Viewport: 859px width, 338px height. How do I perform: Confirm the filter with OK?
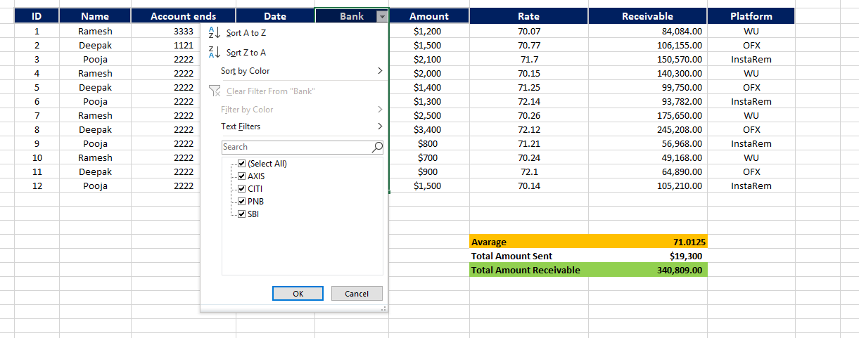pos(298,294)
